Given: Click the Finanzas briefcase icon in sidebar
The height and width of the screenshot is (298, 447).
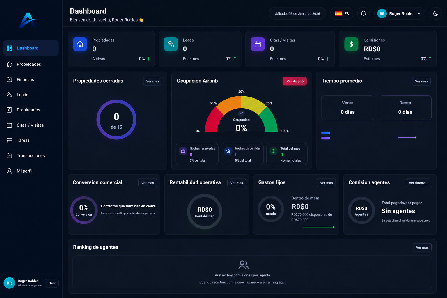Looking at the screenshot, I should [x=9, y=79].
